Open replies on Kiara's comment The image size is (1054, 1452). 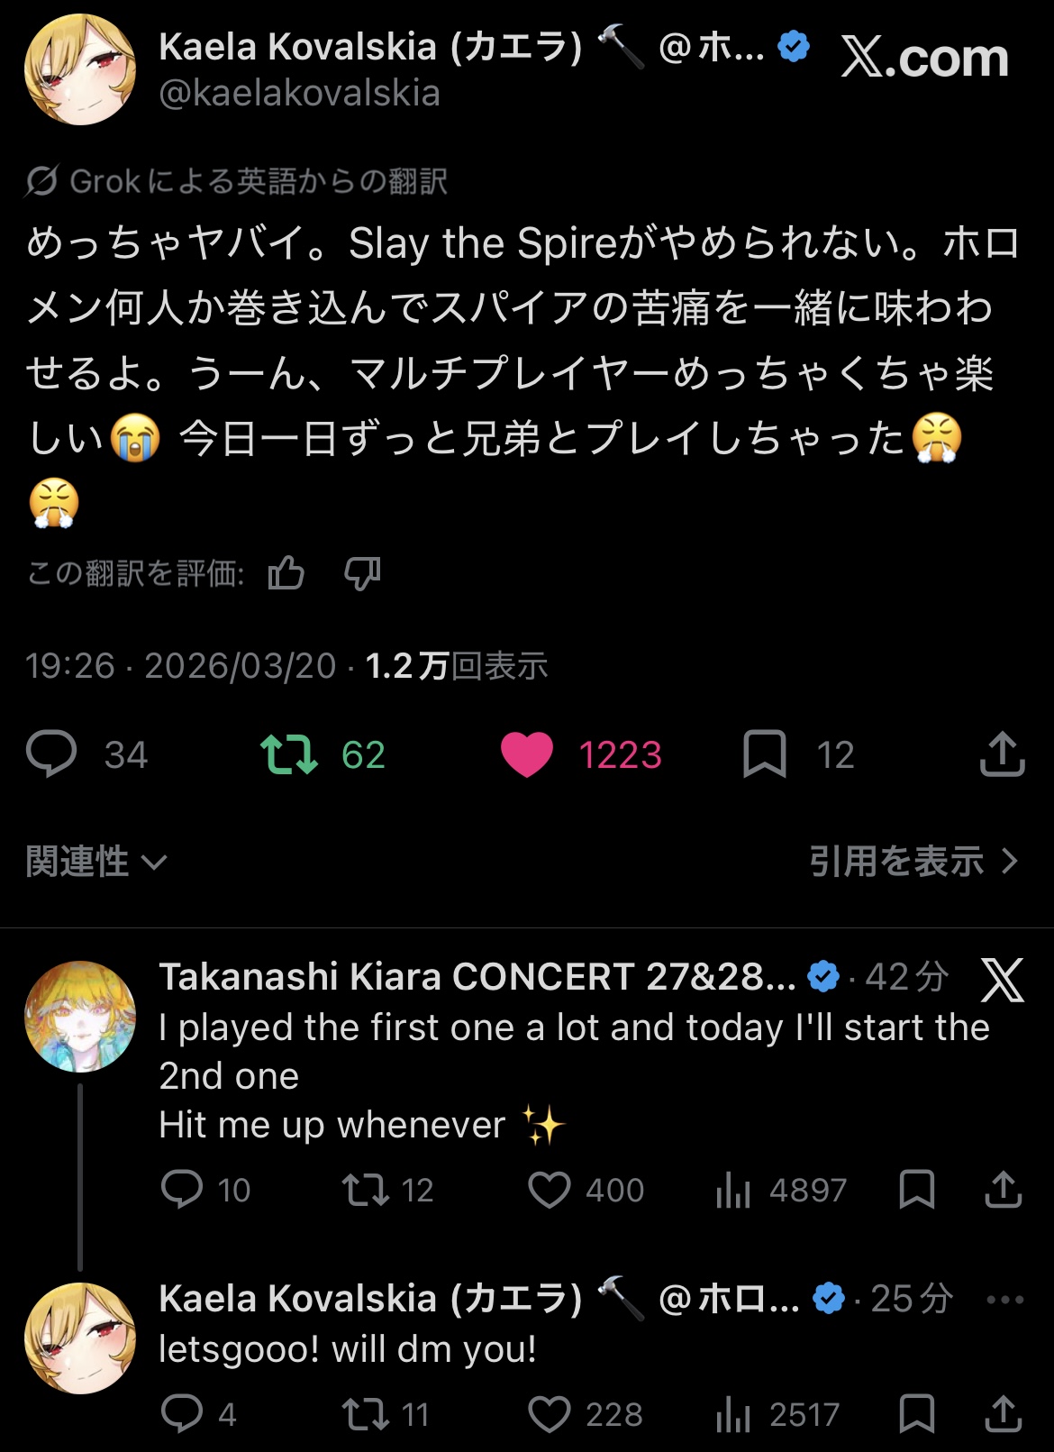point(182,1190)
